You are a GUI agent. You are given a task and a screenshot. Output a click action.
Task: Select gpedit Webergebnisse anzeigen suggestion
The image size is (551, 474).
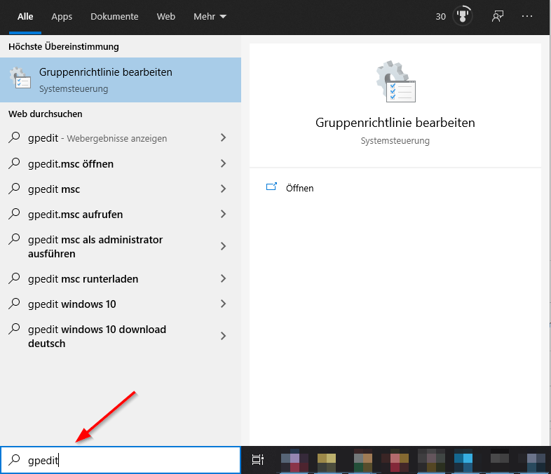pyautogui.click(x=121, y=138)
